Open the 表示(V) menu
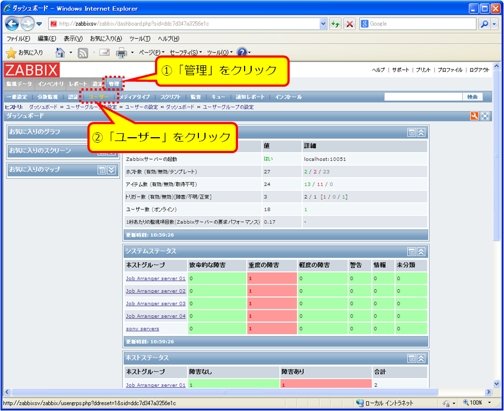Image resolution: width=504 pixels, height=411 pixels. [73, 38]
